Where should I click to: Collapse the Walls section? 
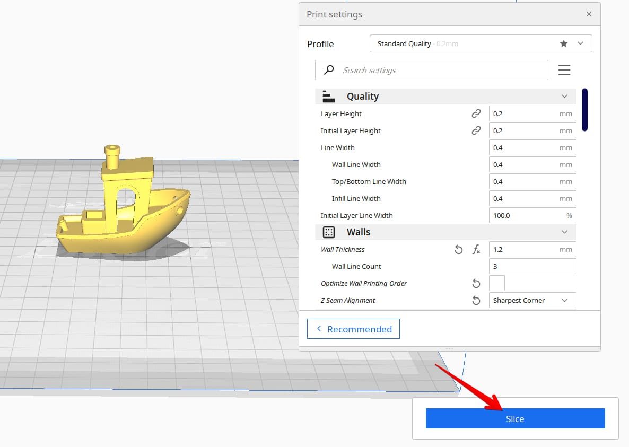click(564, 232)
